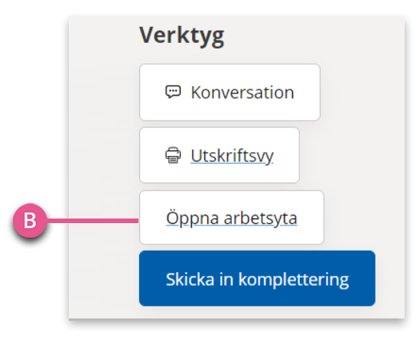
Task: Click the Konversation label text
Action: click(243, 92)
